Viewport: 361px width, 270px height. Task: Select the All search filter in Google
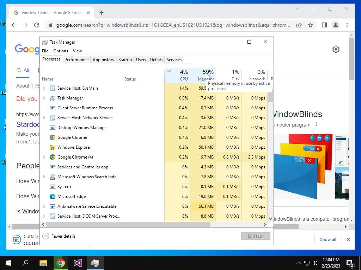tap(23, 70)
